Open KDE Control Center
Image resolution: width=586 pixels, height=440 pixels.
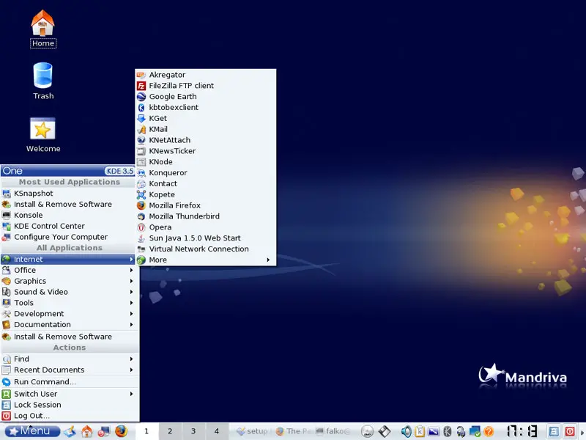(x=68, y=226)
